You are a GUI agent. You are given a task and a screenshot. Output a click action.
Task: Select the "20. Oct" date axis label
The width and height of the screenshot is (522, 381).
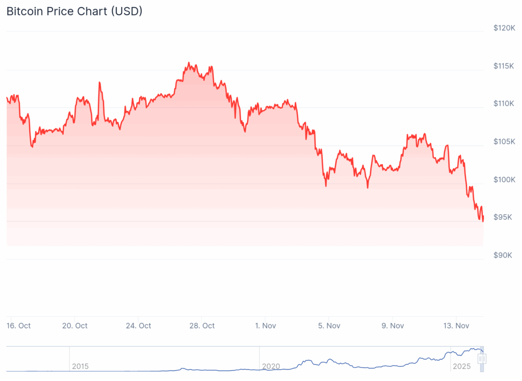coord(75,325)
